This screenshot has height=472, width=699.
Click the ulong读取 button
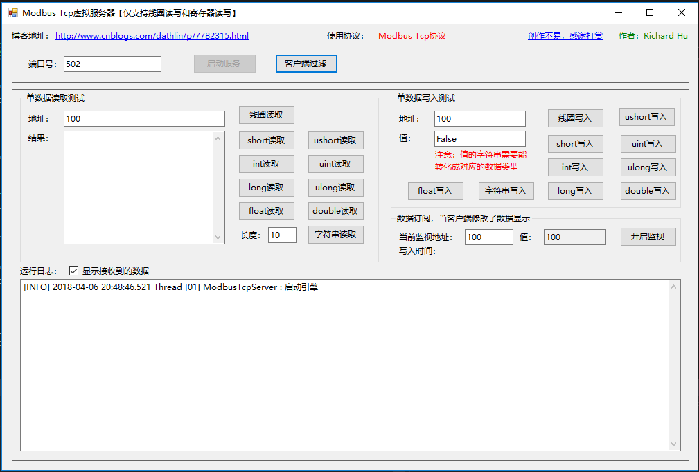coord(336,188)
